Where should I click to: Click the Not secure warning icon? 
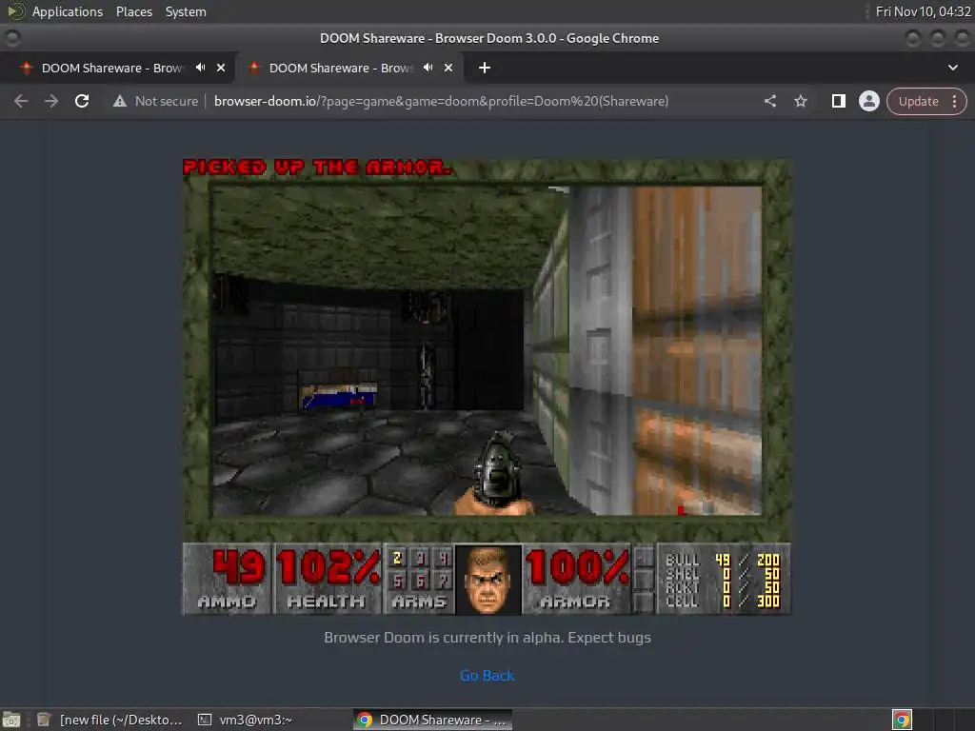click(120, 101)
